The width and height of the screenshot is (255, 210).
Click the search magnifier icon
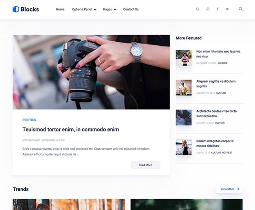point(241,9)
